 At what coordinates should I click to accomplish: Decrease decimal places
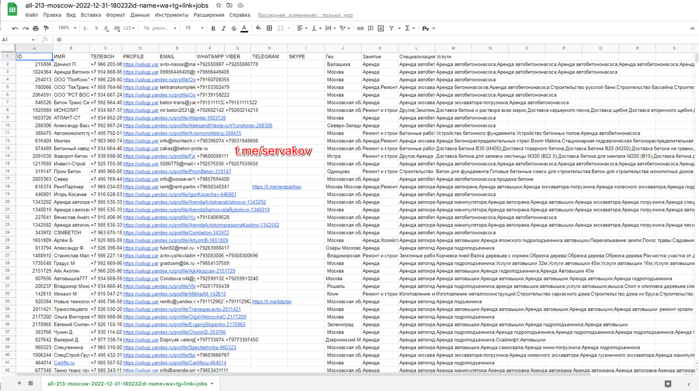pos(105,28)
